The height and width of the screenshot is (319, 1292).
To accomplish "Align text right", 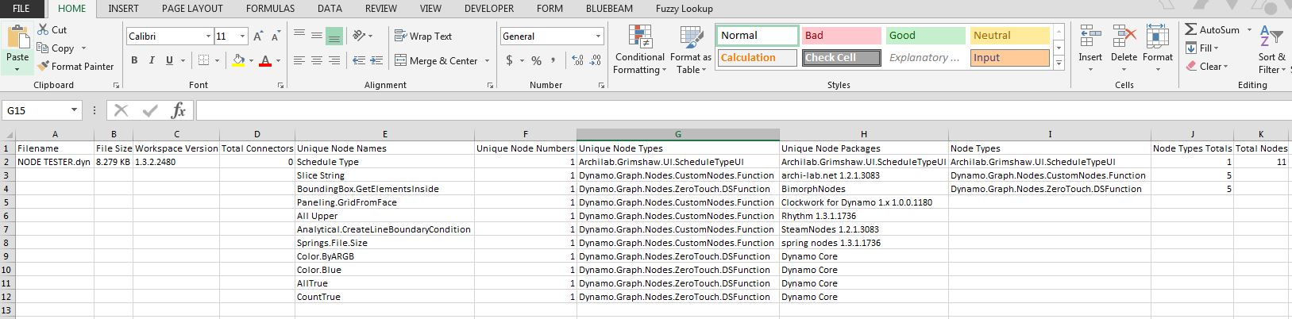I will 334,60.
